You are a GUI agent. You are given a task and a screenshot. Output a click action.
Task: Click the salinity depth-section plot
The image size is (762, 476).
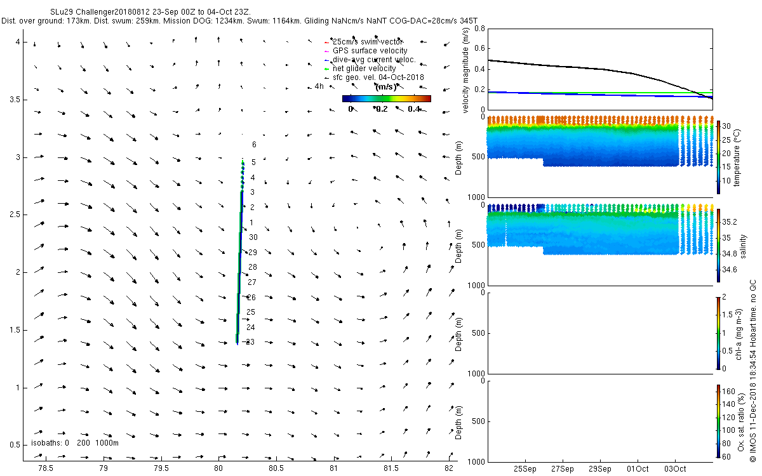599,245
